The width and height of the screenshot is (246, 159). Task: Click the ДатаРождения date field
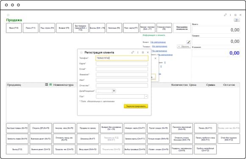pos(104,91)
